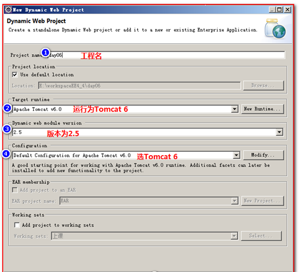Click the Browse... location button
Image resolution: width=299 pixels, height=272 pixels.
(x=264, y=85)
